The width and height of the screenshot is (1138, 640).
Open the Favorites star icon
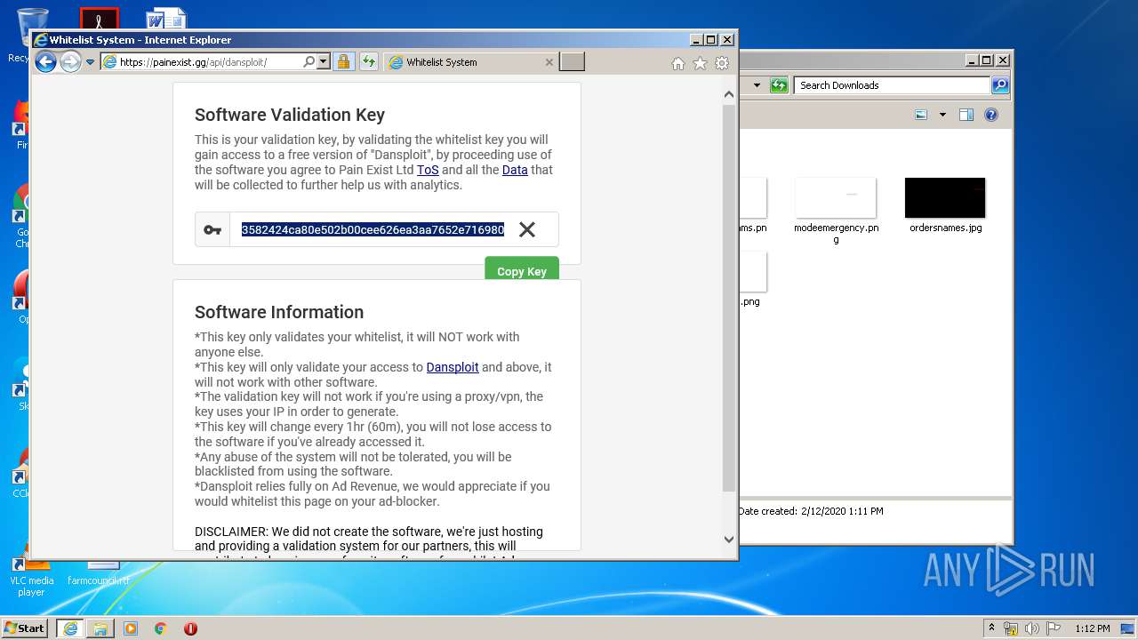(x=700, y=63)
